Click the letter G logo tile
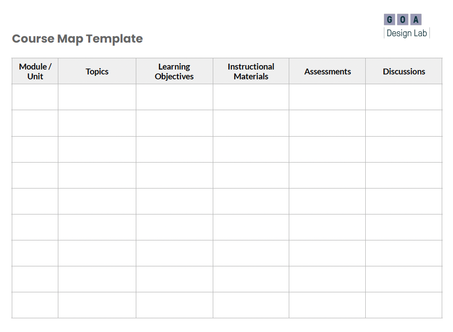453x332 pixels. pos(389,20)
